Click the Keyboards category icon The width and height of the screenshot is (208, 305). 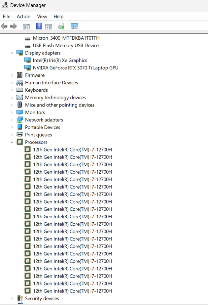[x=19, y=90]
